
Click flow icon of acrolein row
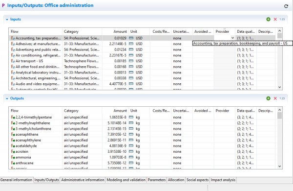point(13,151)
